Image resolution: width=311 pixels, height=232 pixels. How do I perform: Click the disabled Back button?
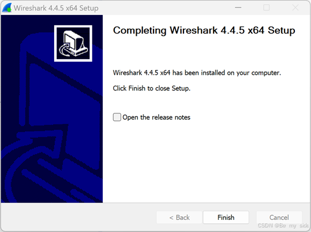coord(179,218)
